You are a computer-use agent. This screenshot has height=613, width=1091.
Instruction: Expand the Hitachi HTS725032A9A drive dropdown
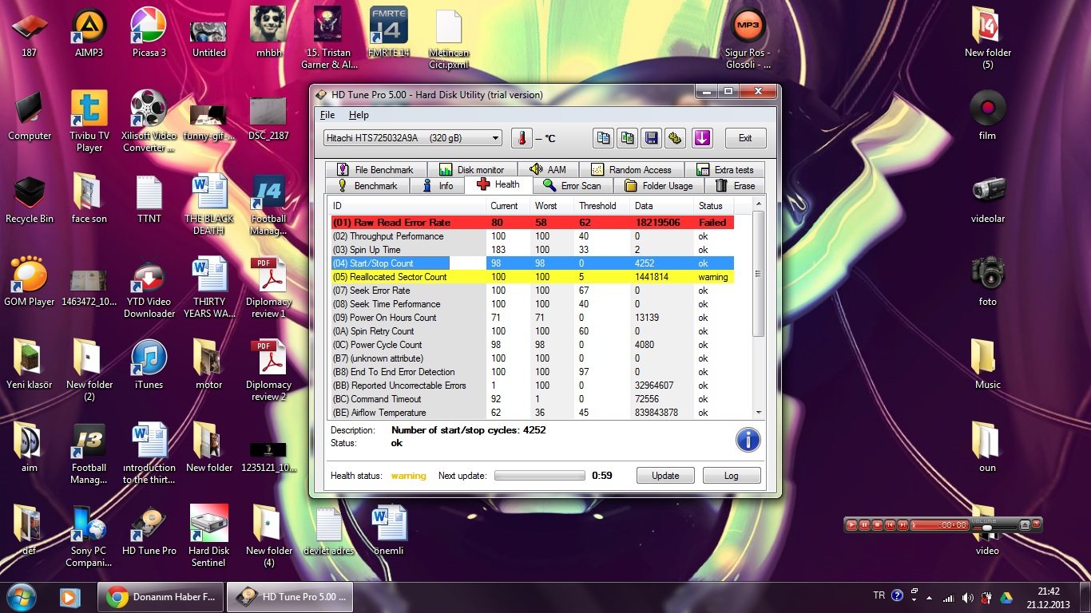coord(495,138)
